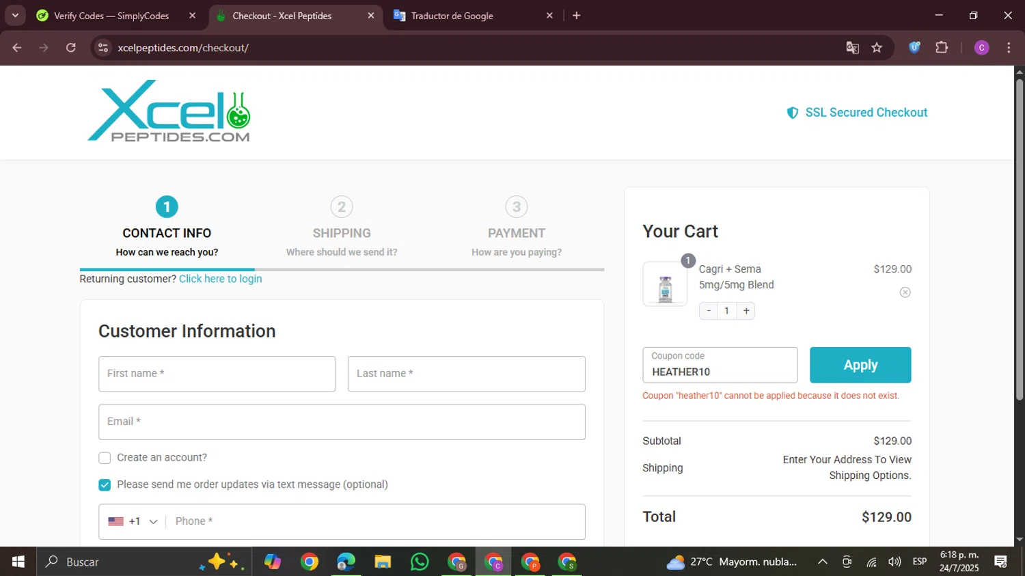Open File Explorer from taskbar

click(x=383, y=562)
